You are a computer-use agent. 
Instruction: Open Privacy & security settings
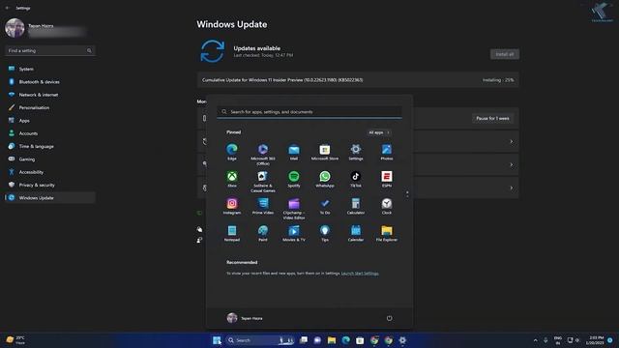tap(49, 185)
